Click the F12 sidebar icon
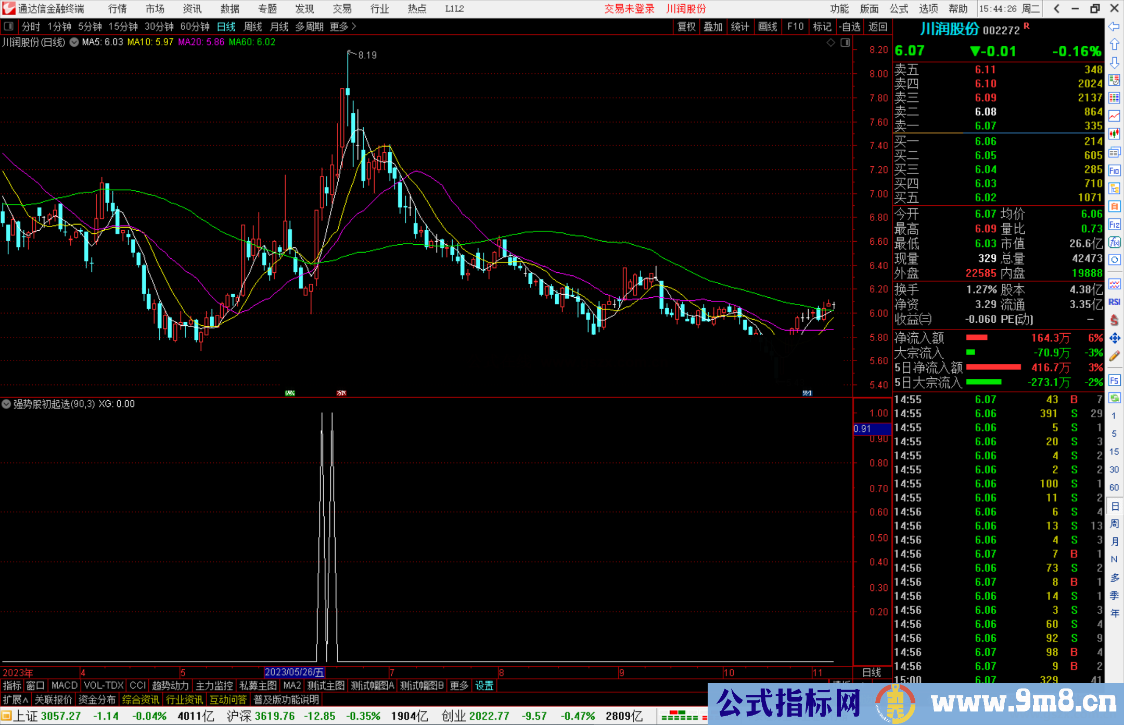The width and height of the screenshot is (1124, 725). [1114, 225]
